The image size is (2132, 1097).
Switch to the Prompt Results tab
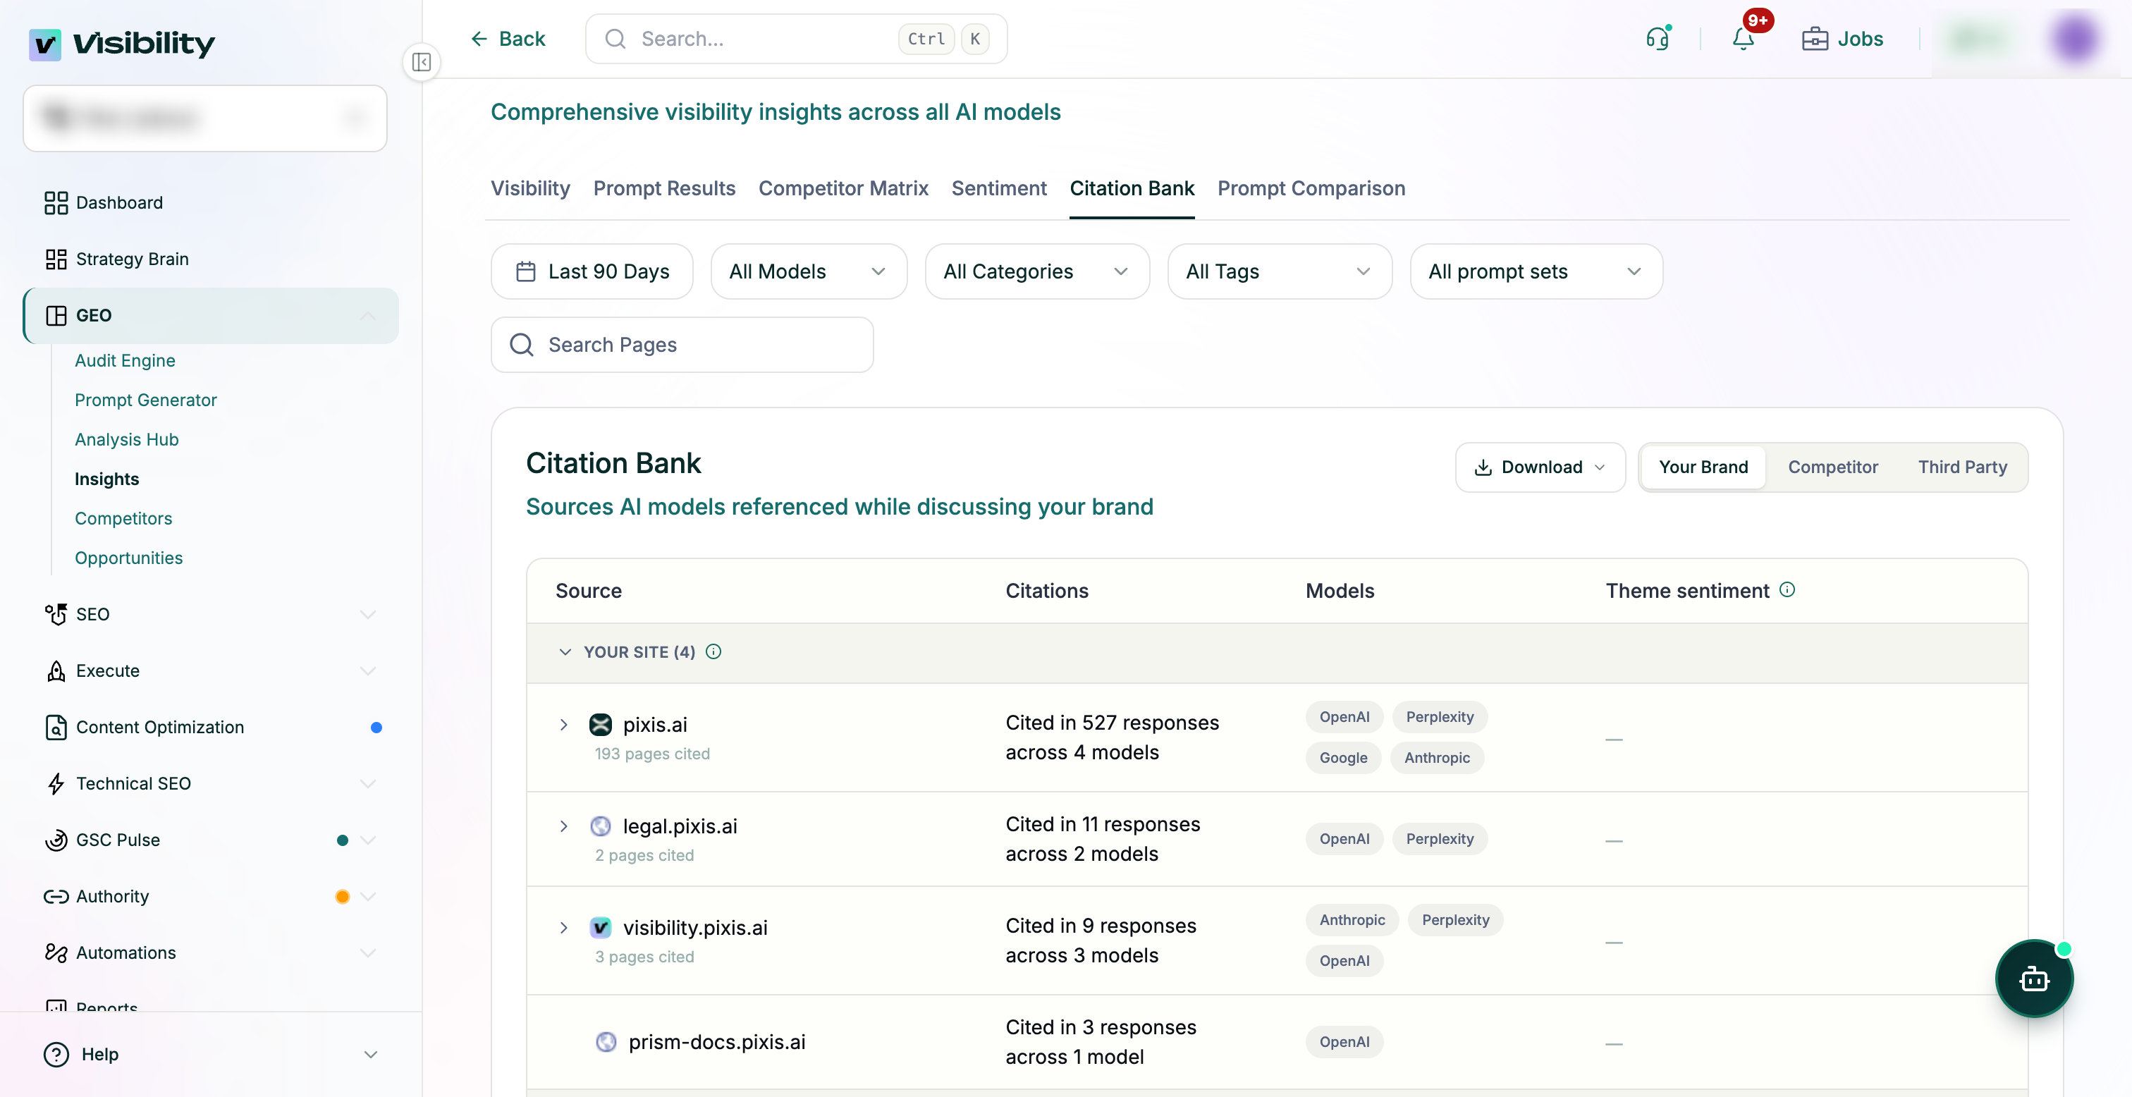[663, 189]
